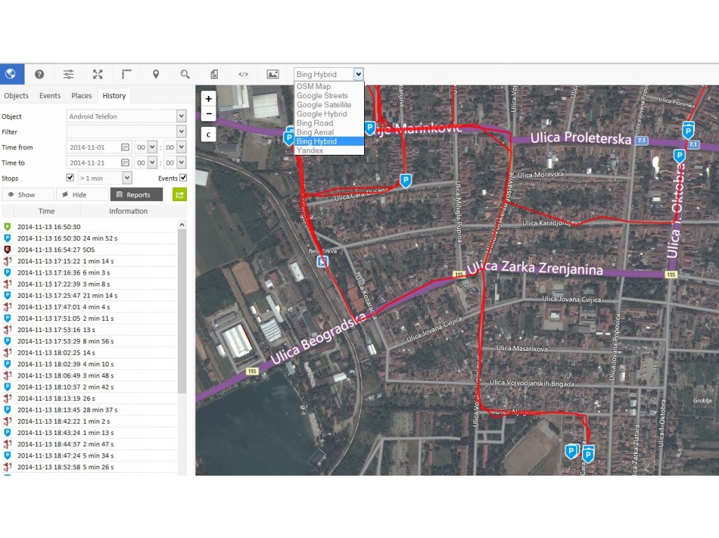Click the history list vertical scrollbar
This screenshot has width=719, height=538.
[182, 311]
